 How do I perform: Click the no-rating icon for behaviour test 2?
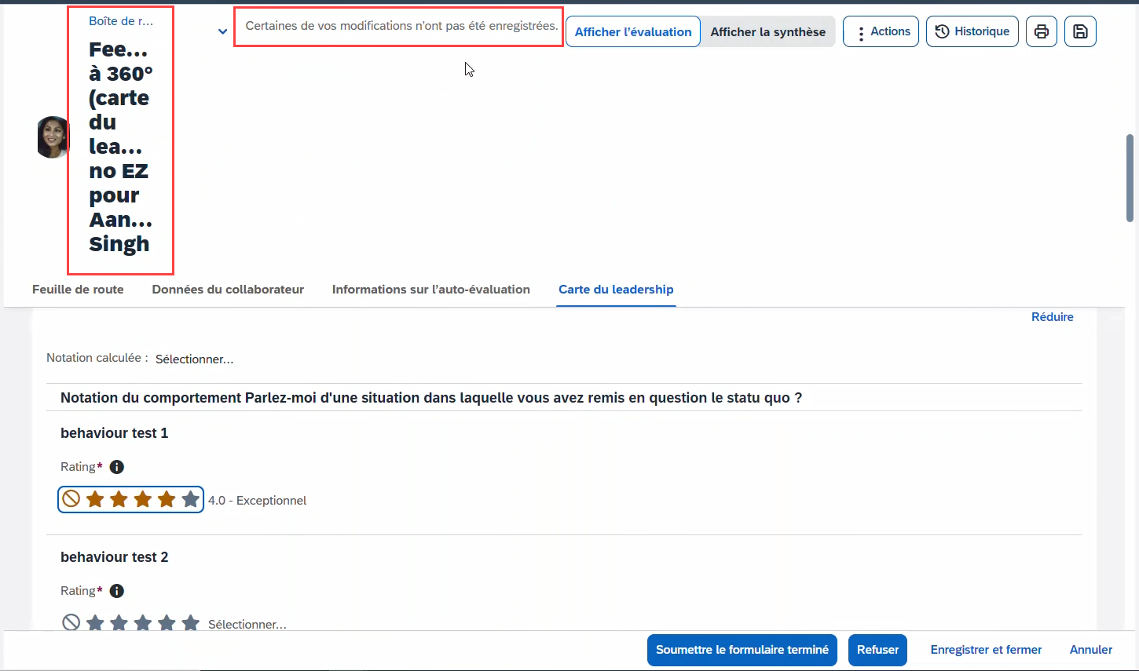71,623
